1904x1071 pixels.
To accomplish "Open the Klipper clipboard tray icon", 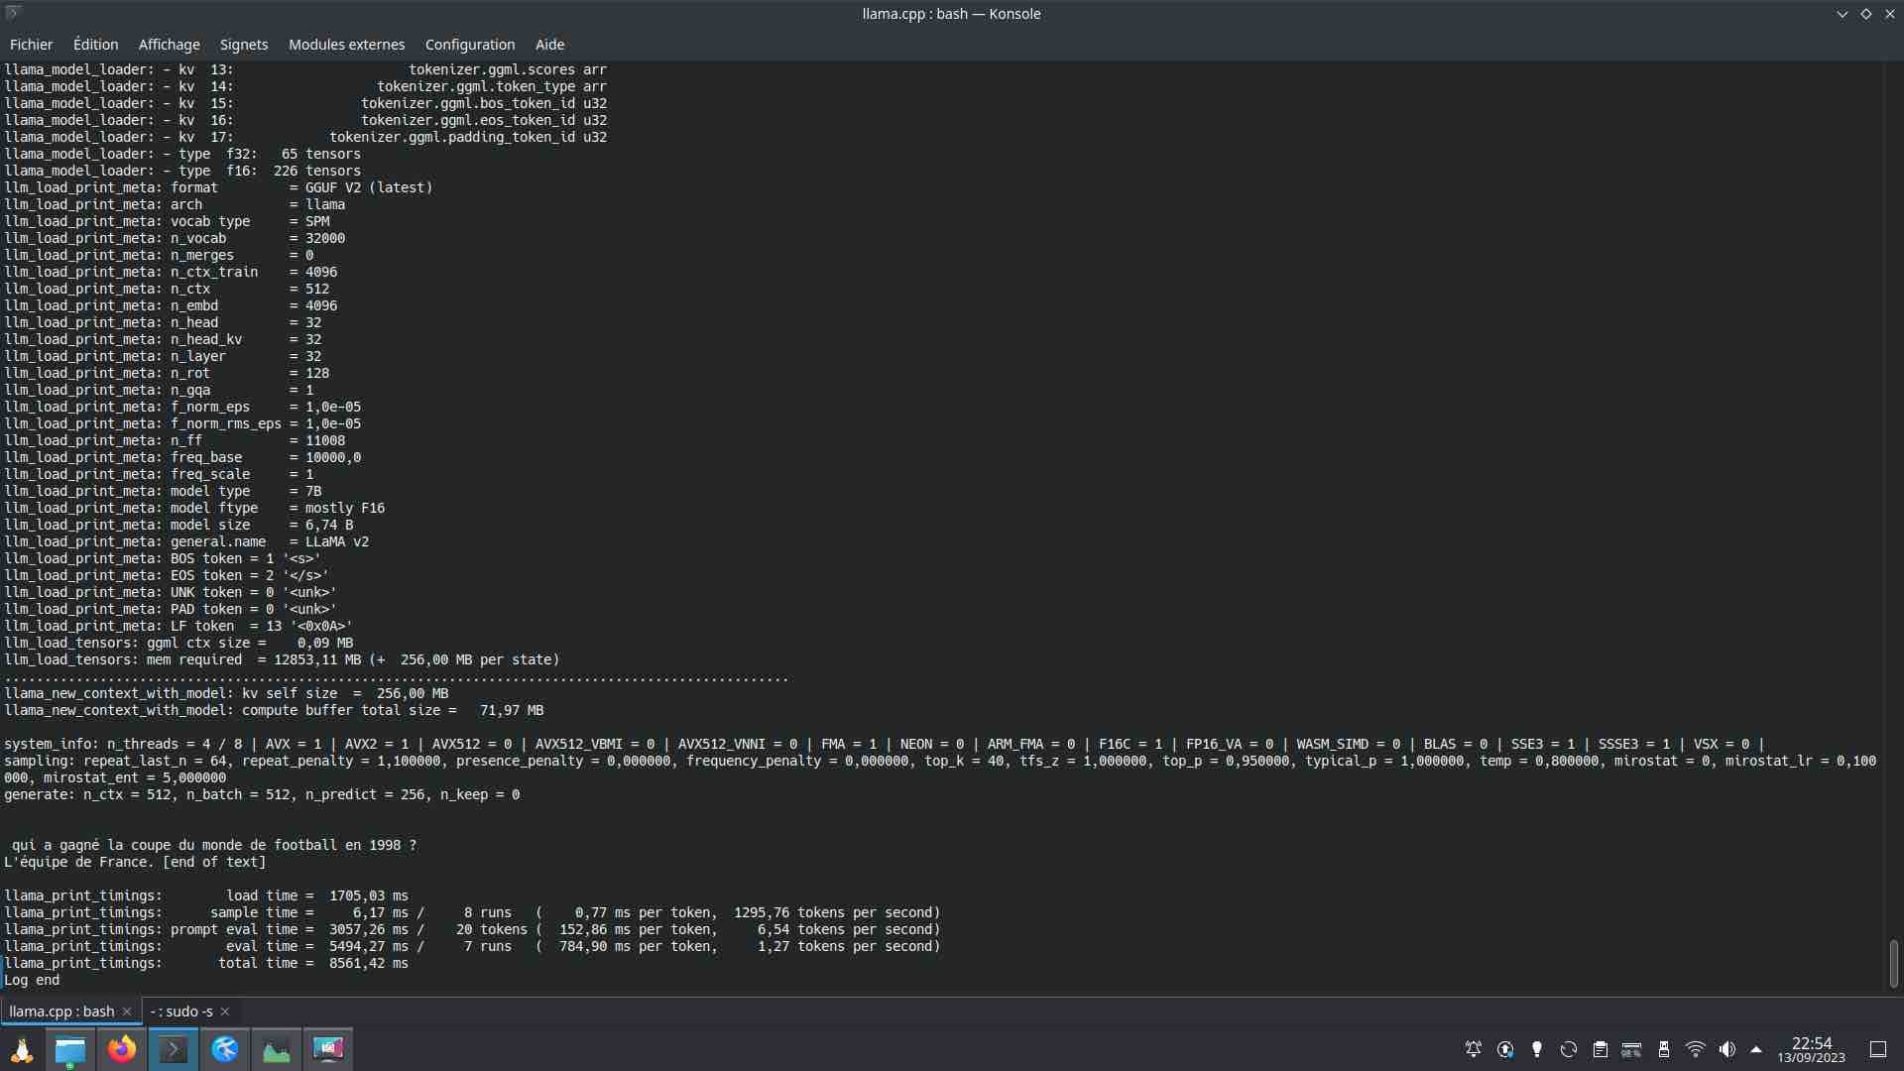I will [1600, 1049].
